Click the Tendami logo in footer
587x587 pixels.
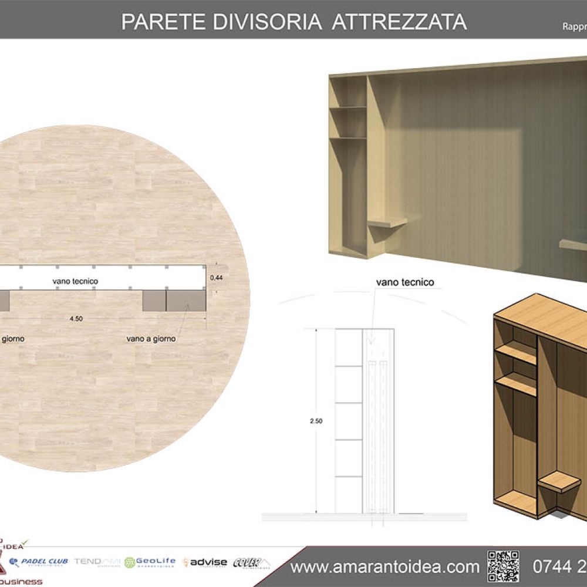coord(97,562)
